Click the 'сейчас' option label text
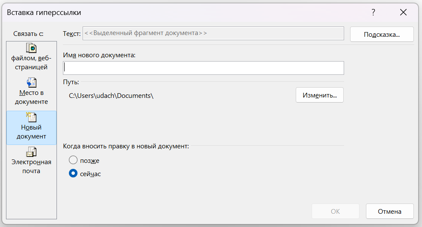Screen dimensions: 422x227 90,174
